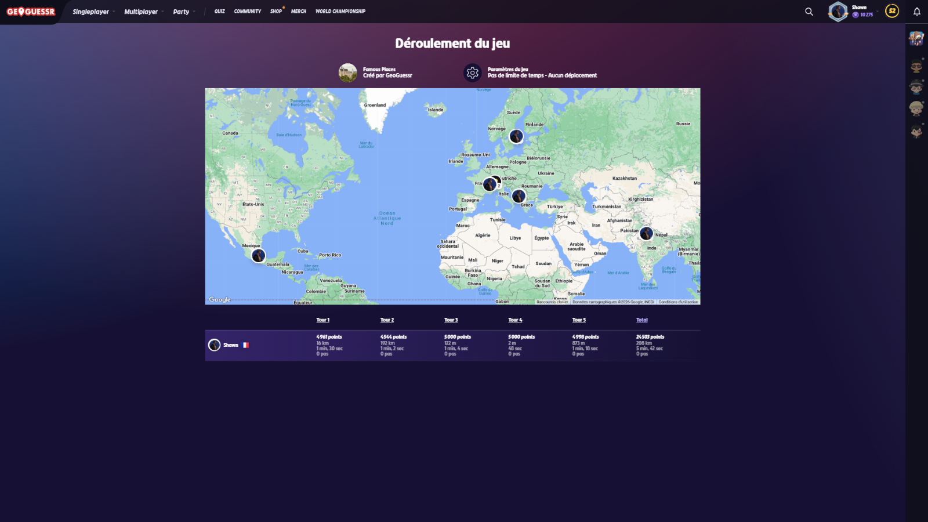The height and width of the screenshot is (522, 928).
Task: Click the Total column link
Action: click(641, 320)
